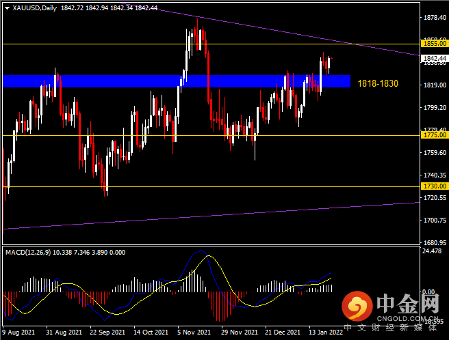449x340 pixels.
Task: Click the 31 Aug 2021 date label
Action: [64, 332]
